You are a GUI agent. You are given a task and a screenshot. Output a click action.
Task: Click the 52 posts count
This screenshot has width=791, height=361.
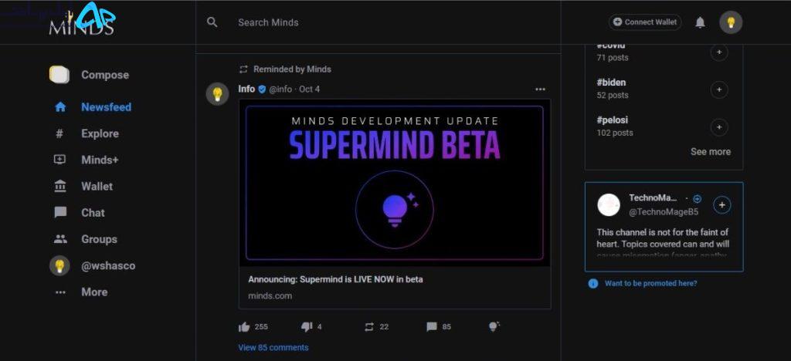click(x=613, y=95)
